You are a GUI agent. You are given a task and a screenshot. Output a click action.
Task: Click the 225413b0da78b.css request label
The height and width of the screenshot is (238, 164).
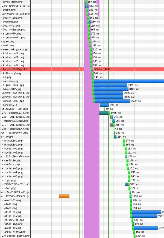coord(15,157)
